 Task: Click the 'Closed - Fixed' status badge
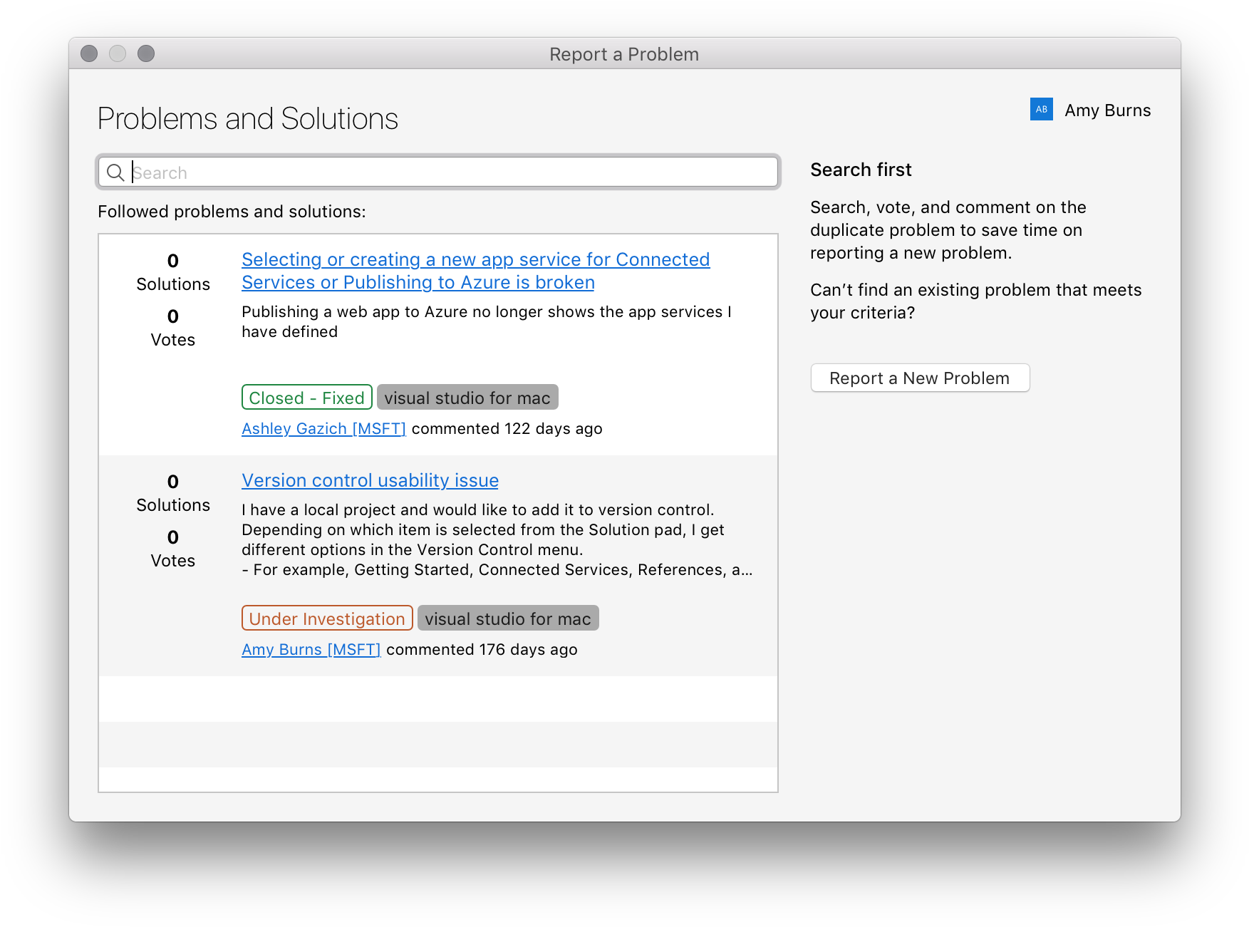[x=306, y=397]
